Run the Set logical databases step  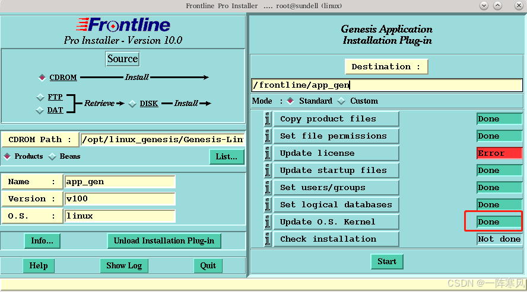336,204
